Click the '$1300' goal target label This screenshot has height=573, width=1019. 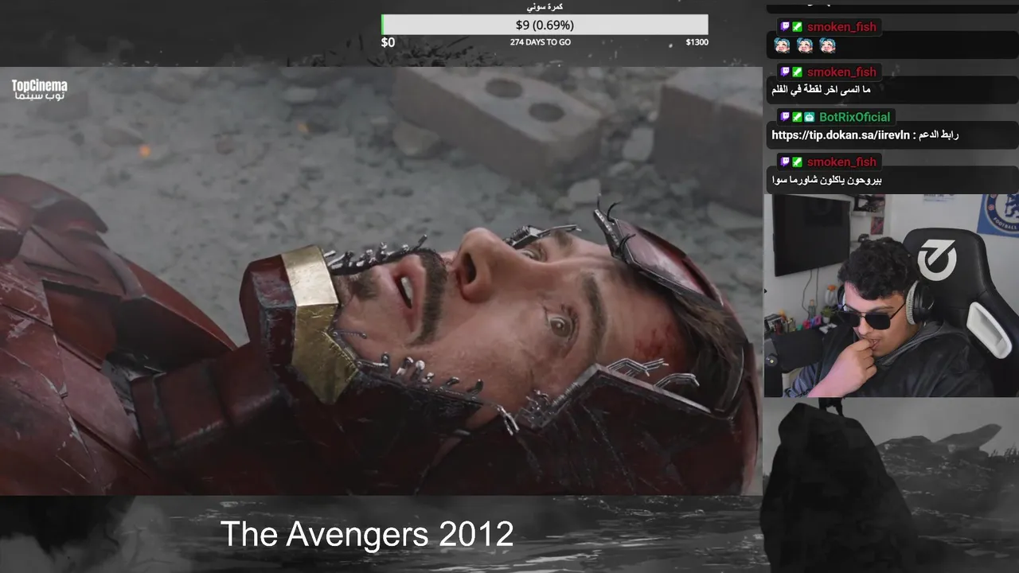[x=697, y=42]
